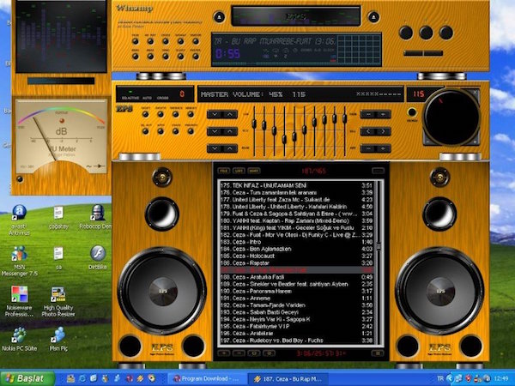
Task: Click the TR language indicator in tray
Action: (x=440, y=378)
